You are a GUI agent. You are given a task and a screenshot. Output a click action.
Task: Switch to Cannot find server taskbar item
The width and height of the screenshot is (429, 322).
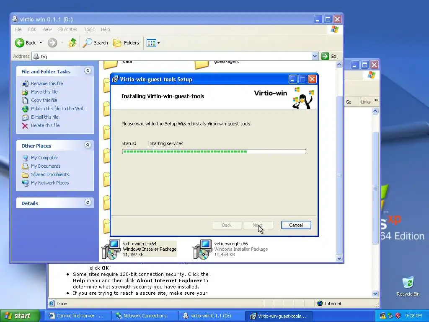(x=78, y=316)
